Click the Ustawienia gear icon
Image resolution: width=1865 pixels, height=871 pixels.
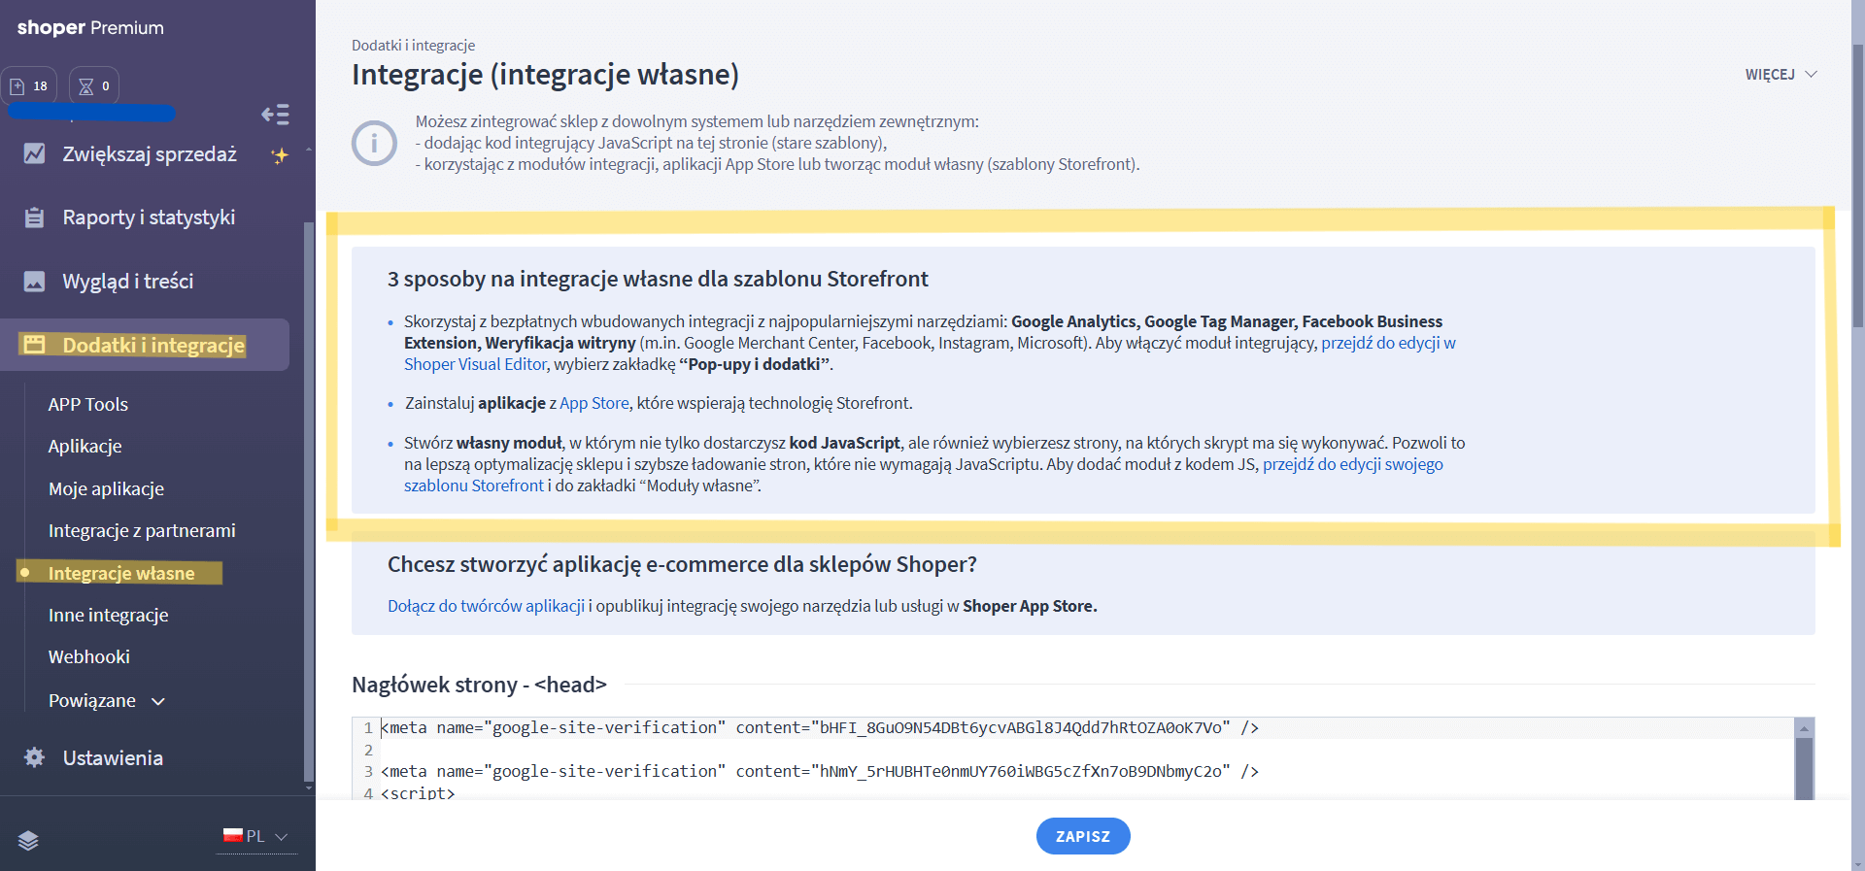click(34, 757)
